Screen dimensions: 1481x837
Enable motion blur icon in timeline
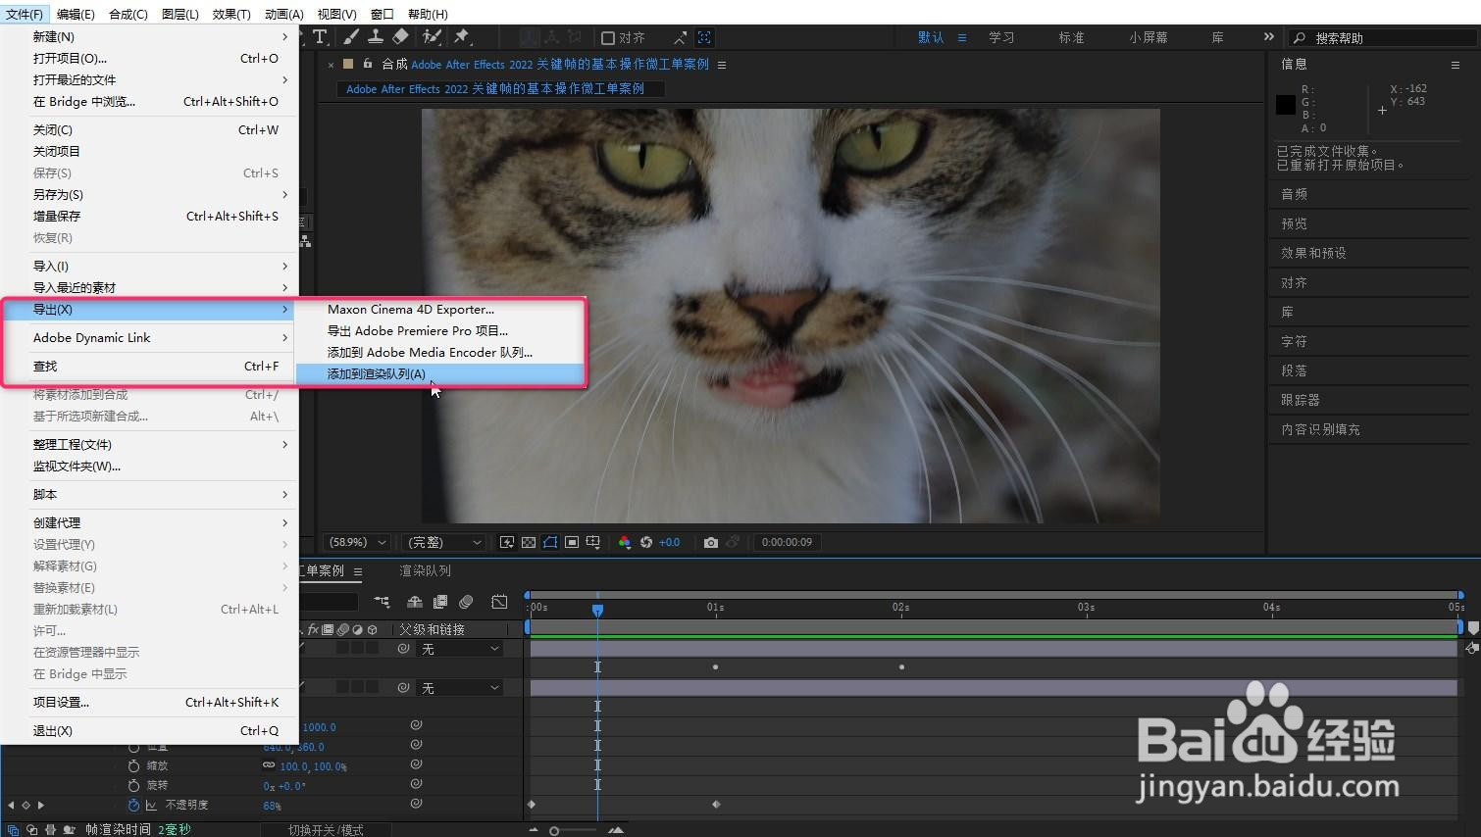coord(466,602)
